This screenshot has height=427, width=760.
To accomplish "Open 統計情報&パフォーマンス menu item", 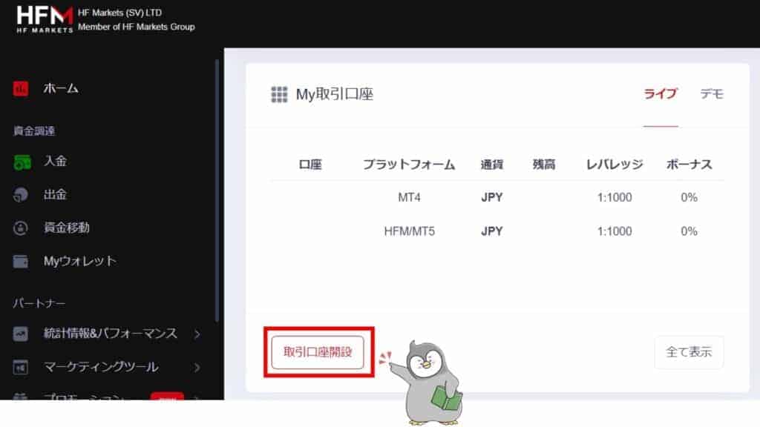I will tap(111, 334).
